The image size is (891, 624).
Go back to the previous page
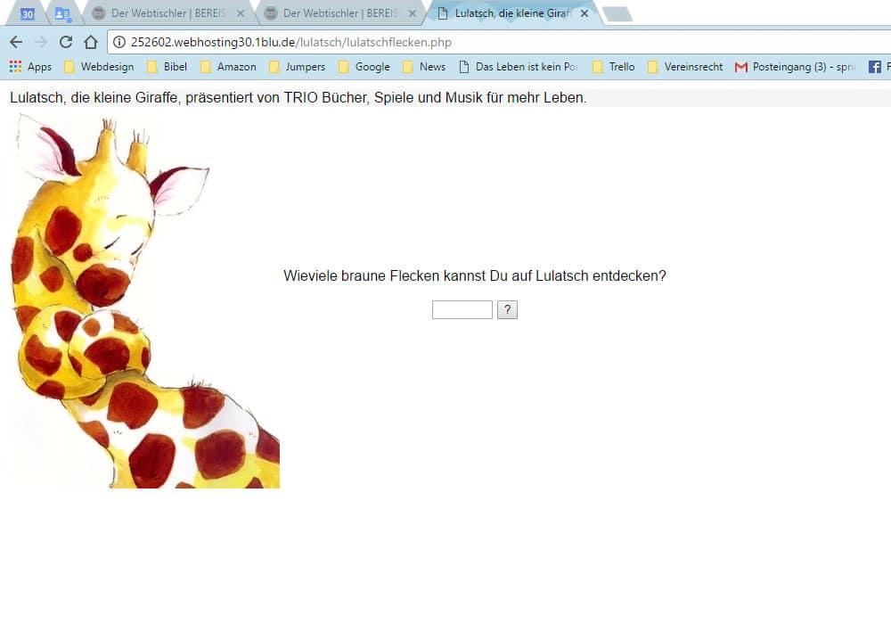pos(16,42)
